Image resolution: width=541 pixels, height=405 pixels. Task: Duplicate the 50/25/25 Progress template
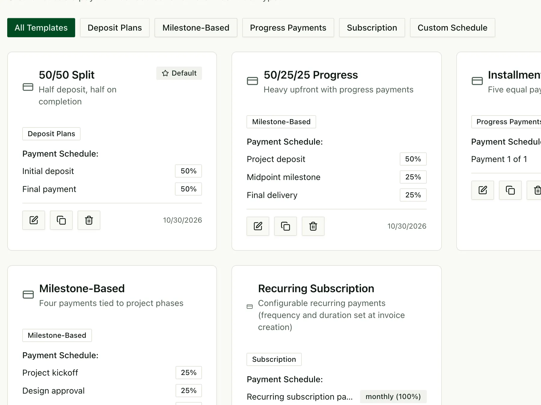286,226
